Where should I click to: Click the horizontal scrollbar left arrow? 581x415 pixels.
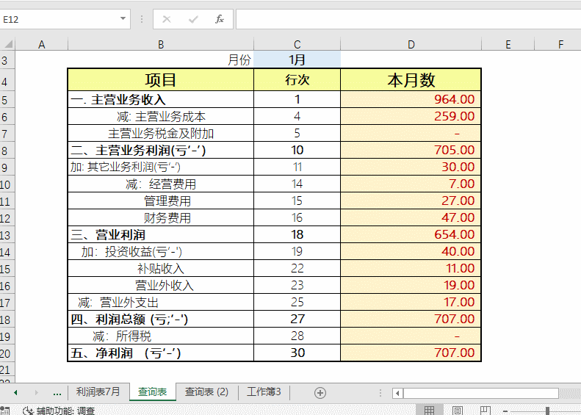coord(397,392)
